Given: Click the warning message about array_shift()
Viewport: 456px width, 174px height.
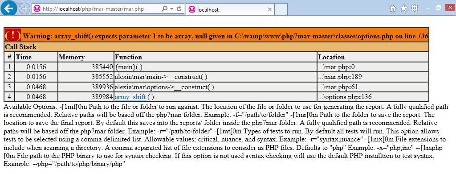Looking at the screenshot, I should (225, 37).
